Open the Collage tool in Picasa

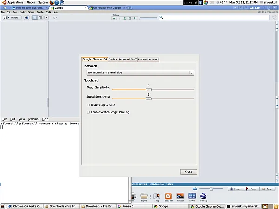[180, 196]
